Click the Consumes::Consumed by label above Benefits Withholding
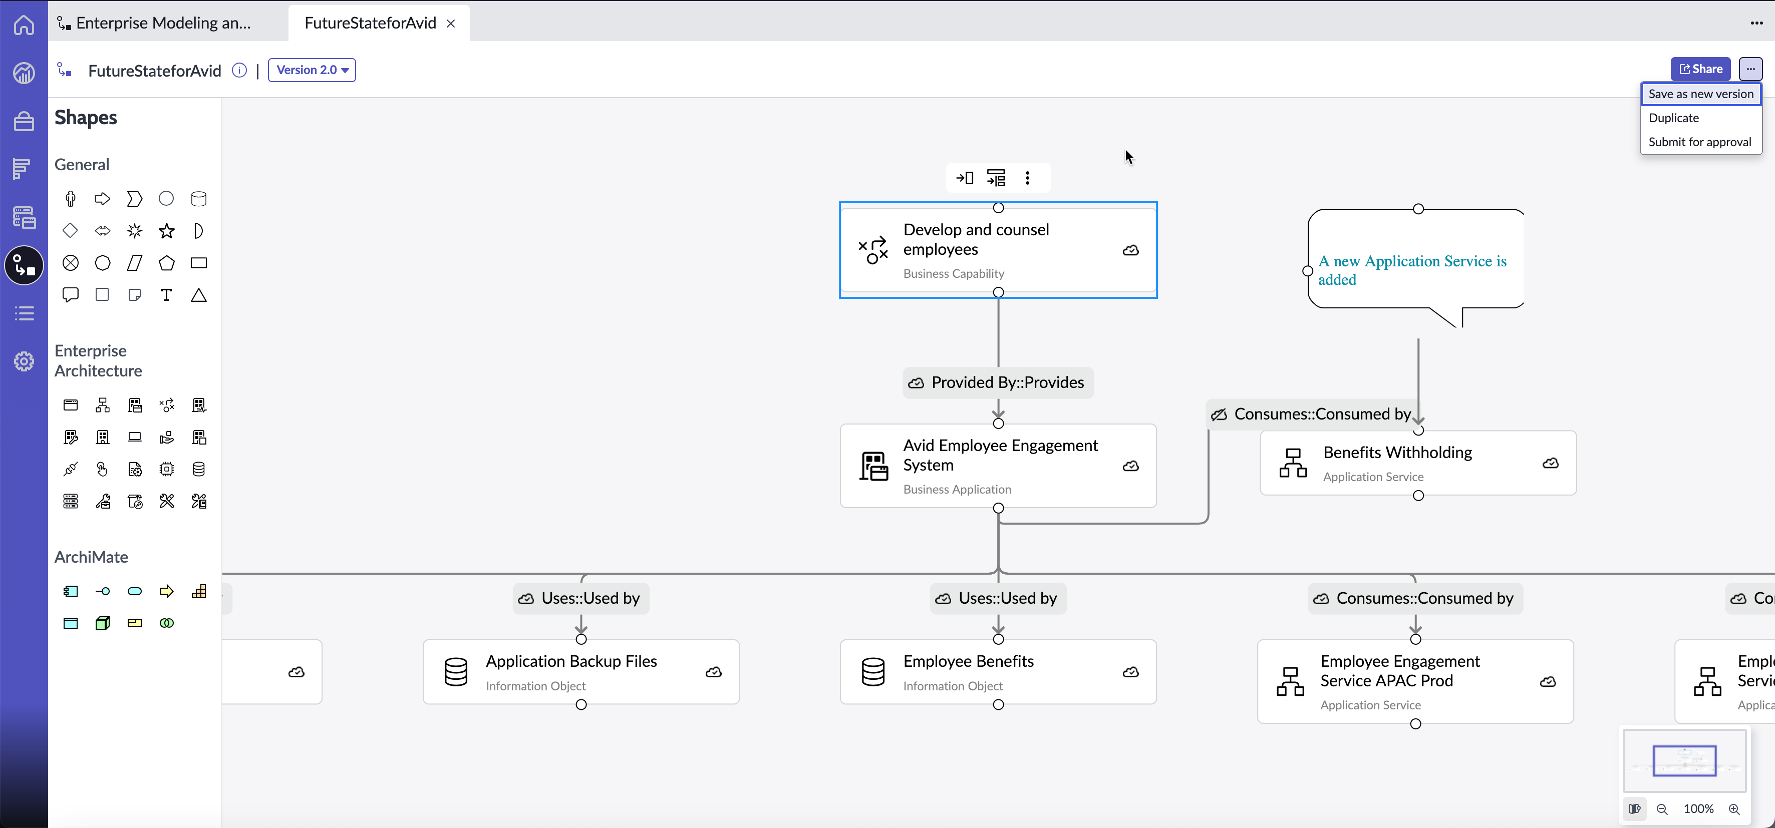The height and width of the screenshot is (828, 1775). (1313, 415)
